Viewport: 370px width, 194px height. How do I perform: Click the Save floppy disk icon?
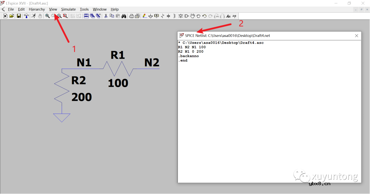19,16
